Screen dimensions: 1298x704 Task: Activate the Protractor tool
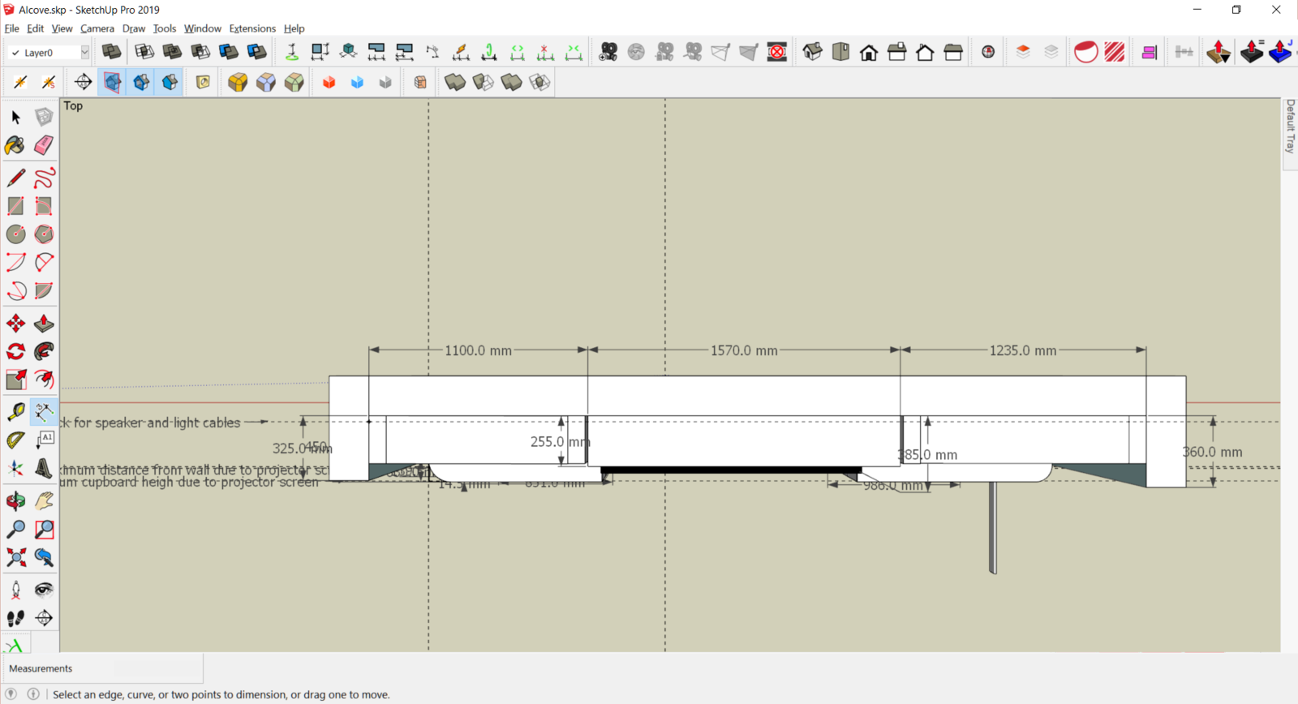point(15,440)
